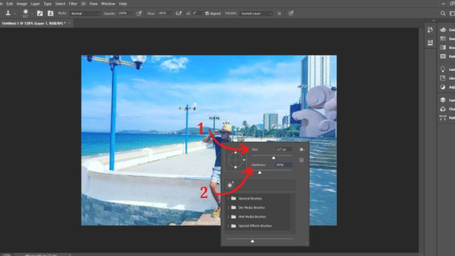455x256 pixels.
Task: Click the Hardness value input field
Action: coord(283,164)
